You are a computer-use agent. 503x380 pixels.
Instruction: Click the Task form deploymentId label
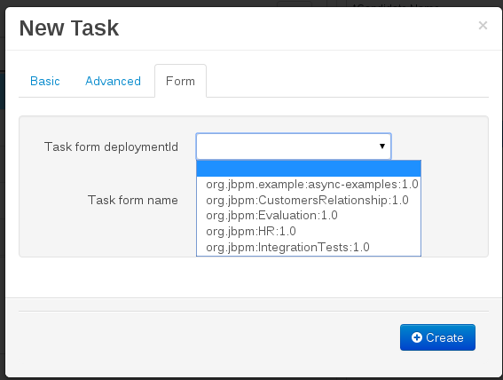click(x=111, y=146)
